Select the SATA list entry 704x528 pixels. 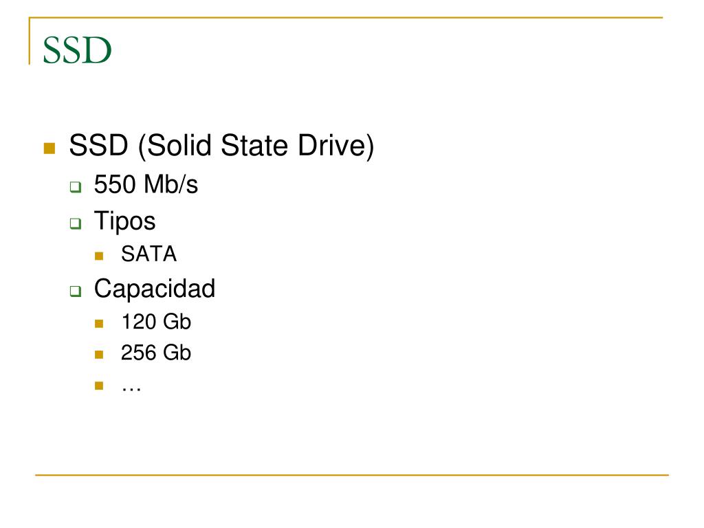(149, 254)
